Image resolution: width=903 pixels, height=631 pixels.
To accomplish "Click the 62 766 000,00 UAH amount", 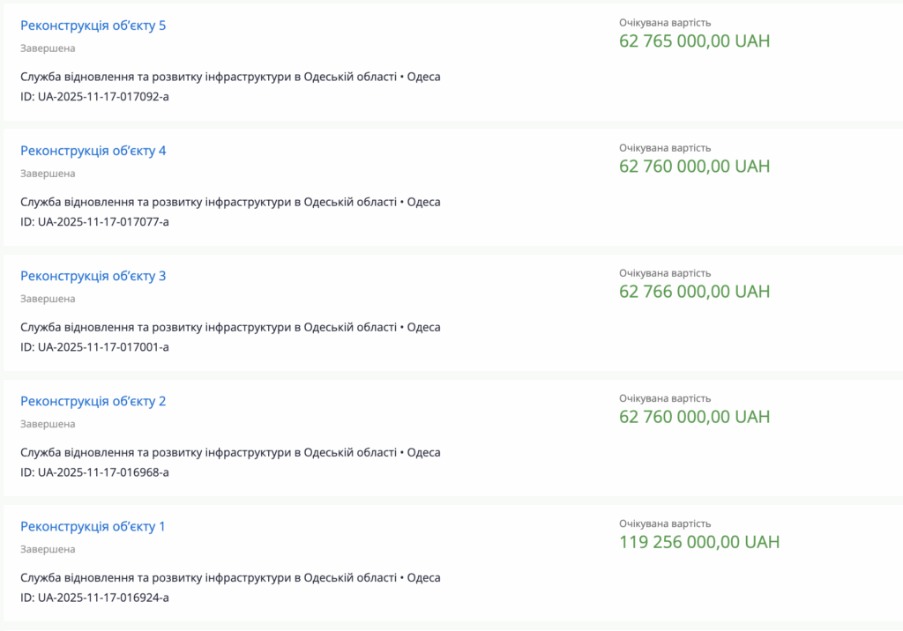I will tap(694, 292).
